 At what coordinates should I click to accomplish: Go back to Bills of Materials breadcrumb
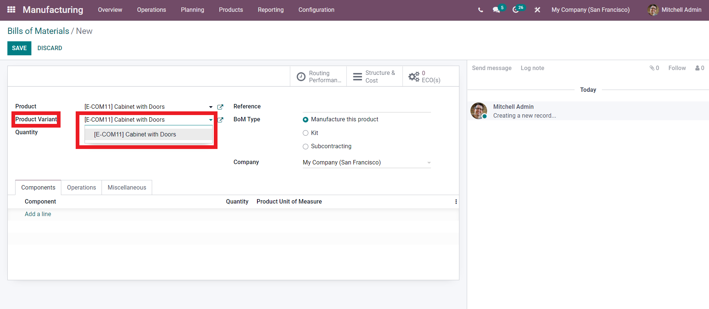pyautogui.click(x=38, y=31)
